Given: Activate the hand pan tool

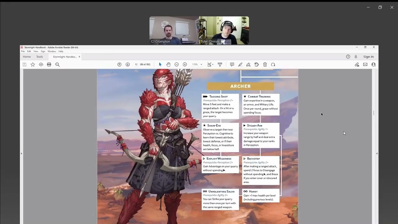Looking at the screenshot, I should tap(168, 64).
